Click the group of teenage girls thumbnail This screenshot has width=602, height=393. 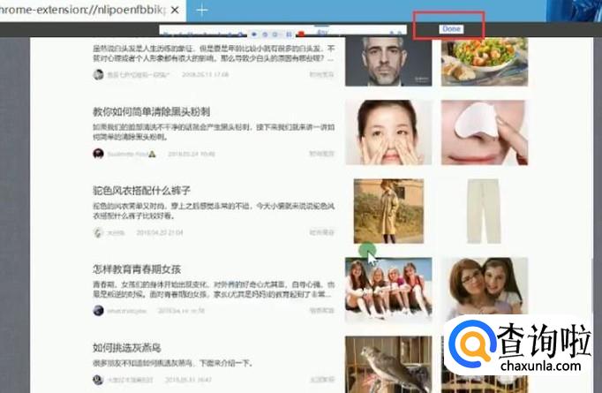point(388,289)
